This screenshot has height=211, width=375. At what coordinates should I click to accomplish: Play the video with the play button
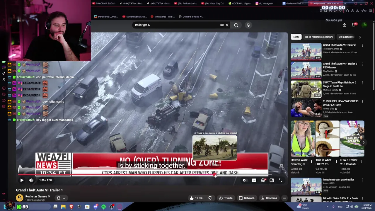[22, 180]
